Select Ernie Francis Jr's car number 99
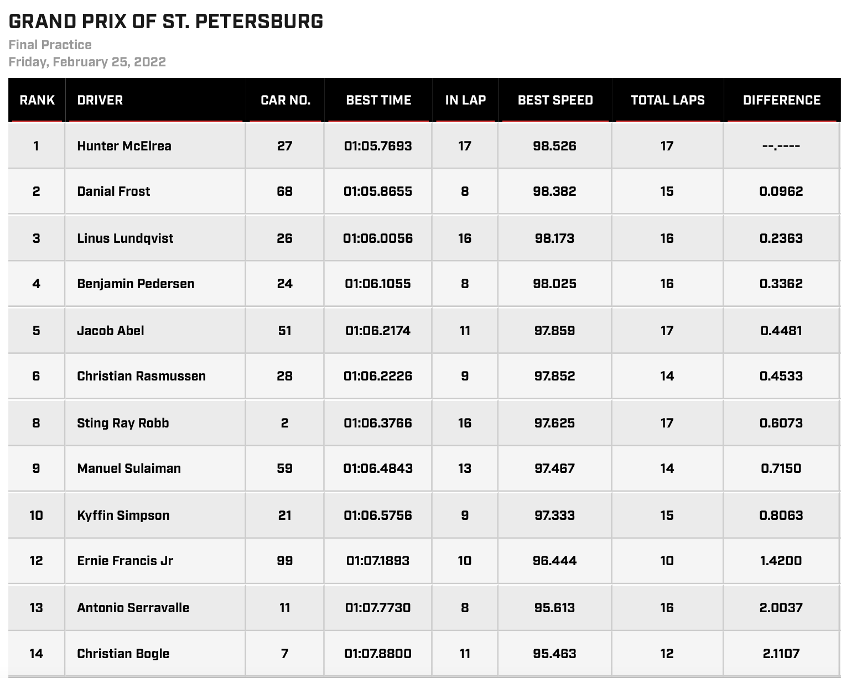 click(284, 561)
